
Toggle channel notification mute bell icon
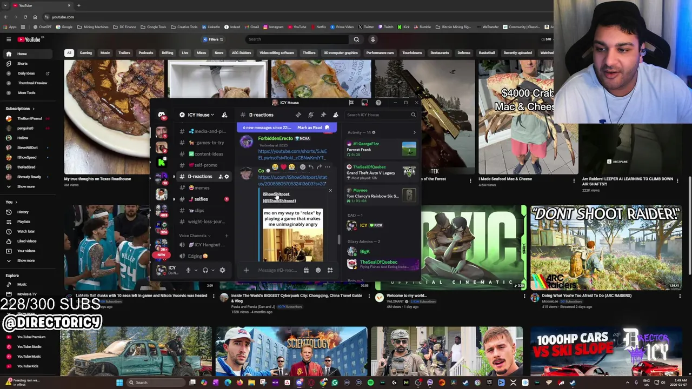[x=310, y=115]
